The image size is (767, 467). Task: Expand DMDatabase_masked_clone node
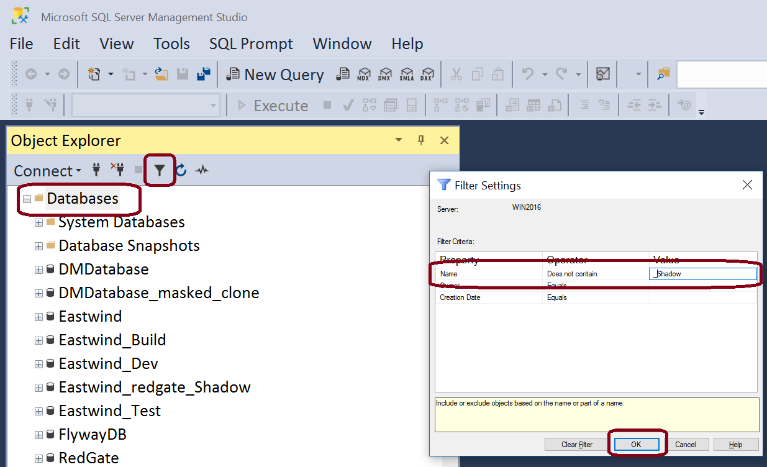[39, 293]
